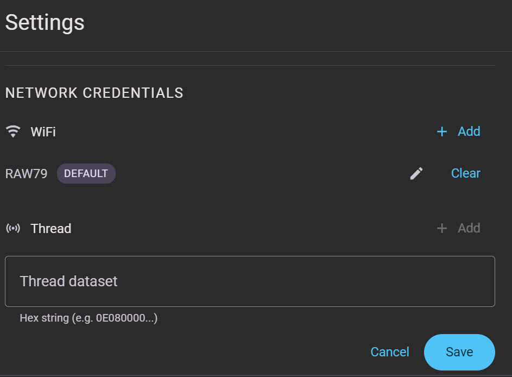Click the Settings dialog title
Screen dimensions: 512x377
pos(45,22)
